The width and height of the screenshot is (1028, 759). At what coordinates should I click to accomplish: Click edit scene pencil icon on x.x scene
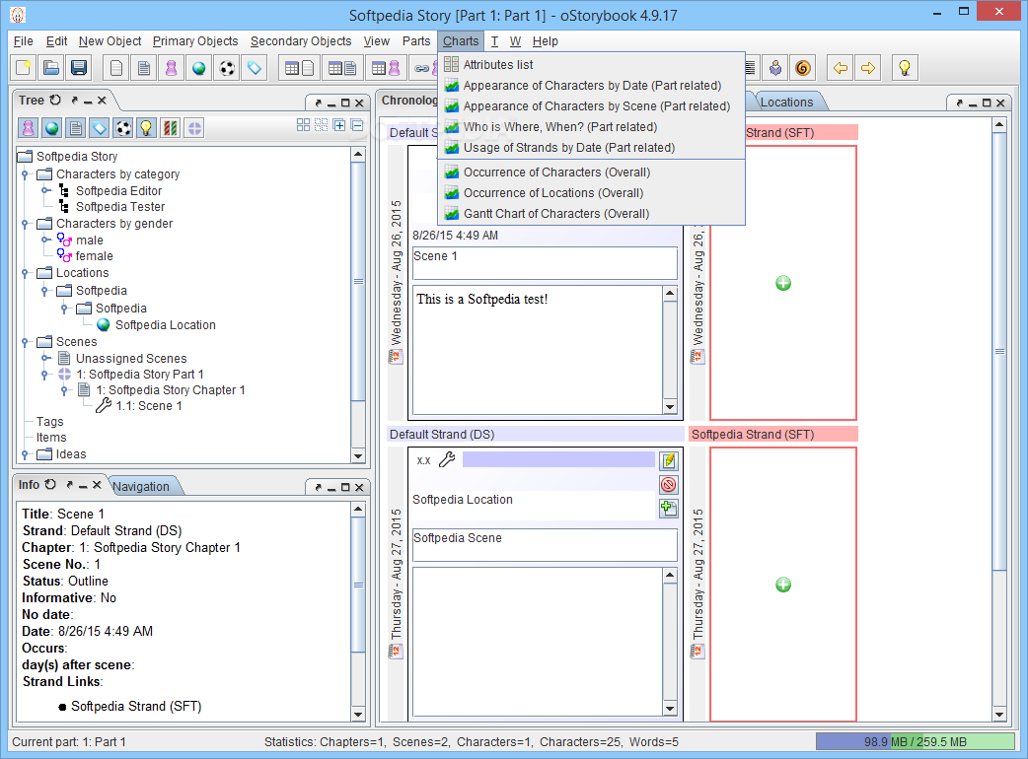click(669, 461)
